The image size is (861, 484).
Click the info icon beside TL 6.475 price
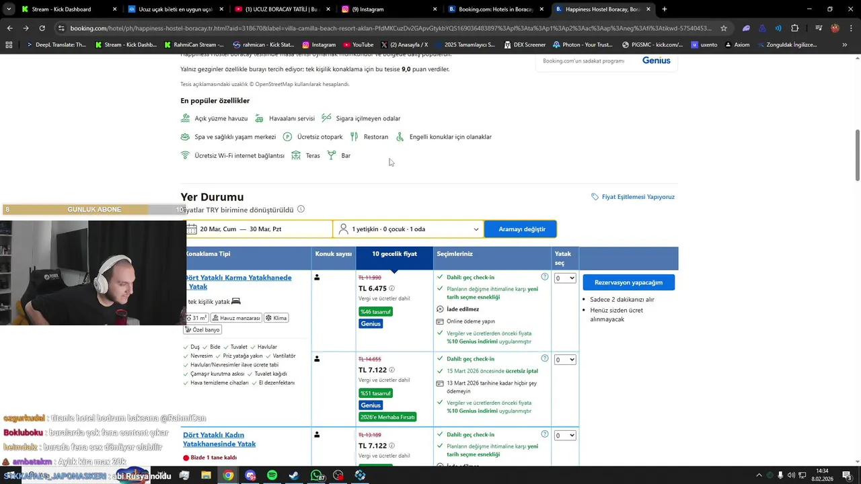click(x=391, y=288)
